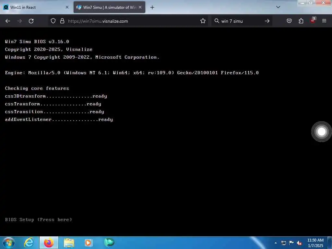Open the uBlock extension with badge
332x249 pixels.
(313, 20)
